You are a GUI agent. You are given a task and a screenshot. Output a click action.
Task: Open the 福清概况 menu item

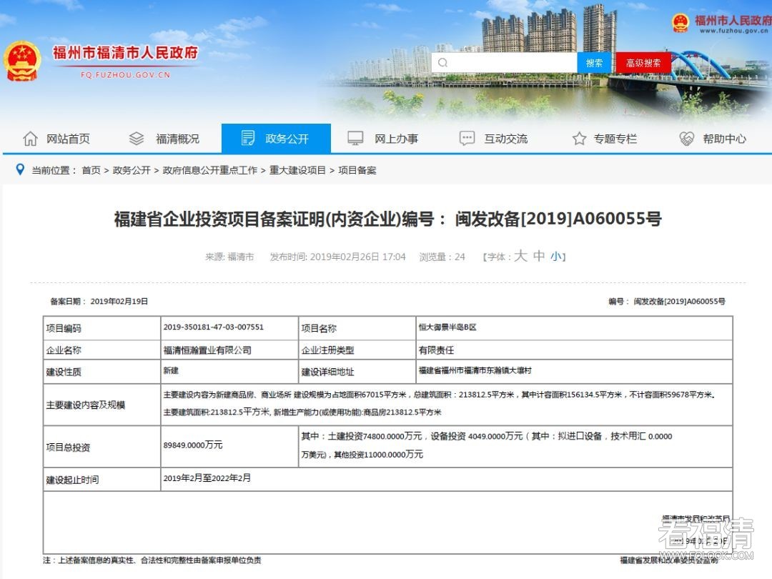point(177,139)
